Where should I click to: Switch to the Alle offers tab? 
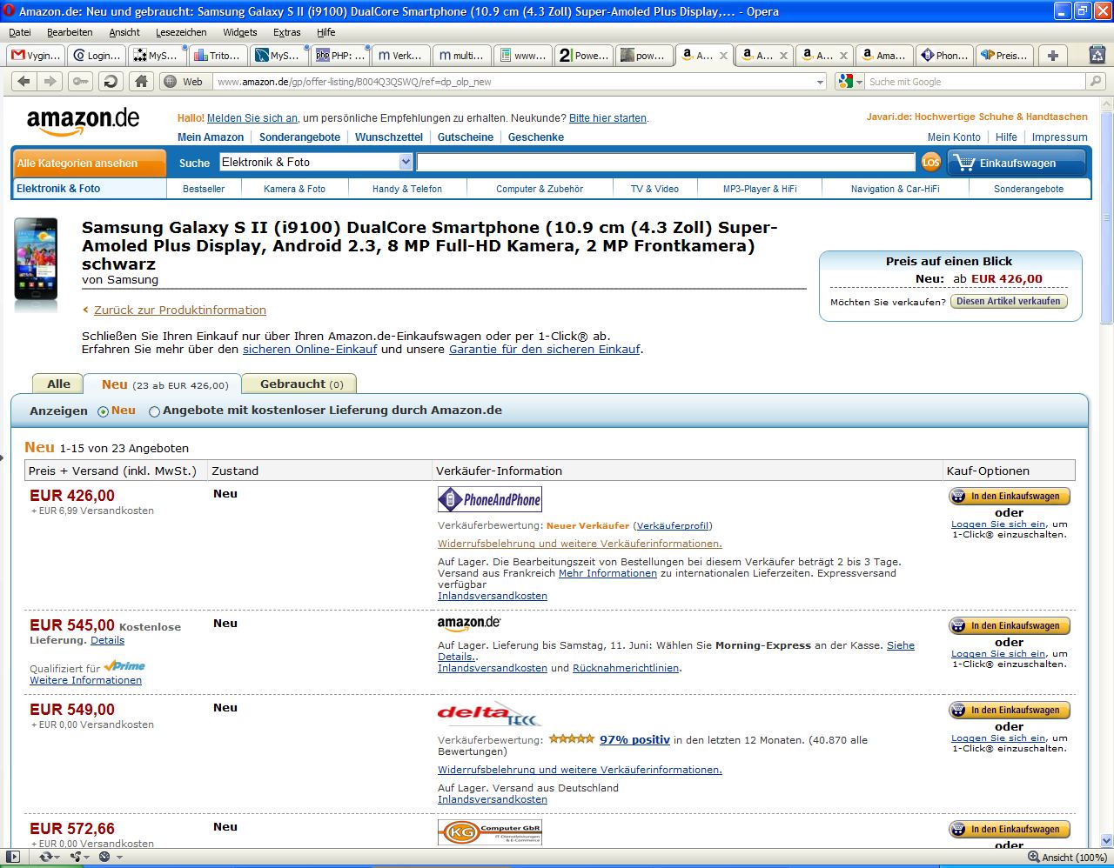(x=58, y=384)
